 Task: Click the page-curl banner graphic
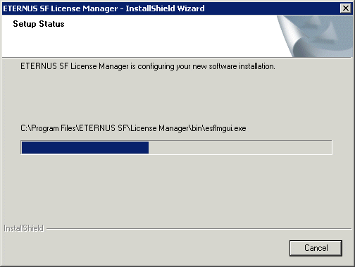315,36
